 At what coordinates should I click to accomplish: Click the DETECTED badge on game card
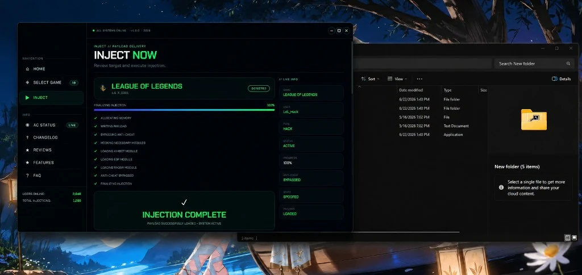pos(259,89)
